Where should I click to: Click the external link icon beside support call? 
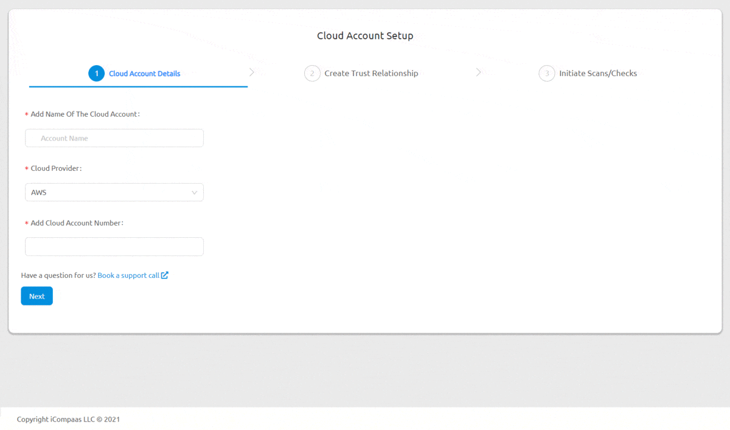pos(165,275)
